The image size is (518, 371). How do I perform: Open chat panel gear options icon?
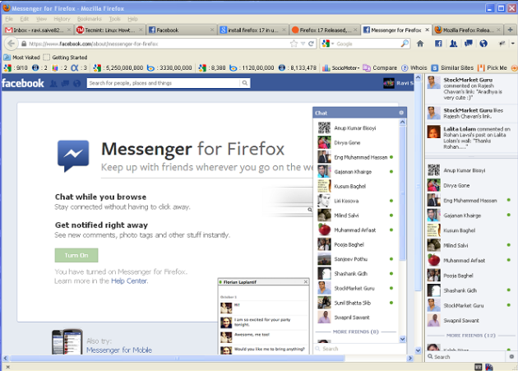[x=401, y=113]
